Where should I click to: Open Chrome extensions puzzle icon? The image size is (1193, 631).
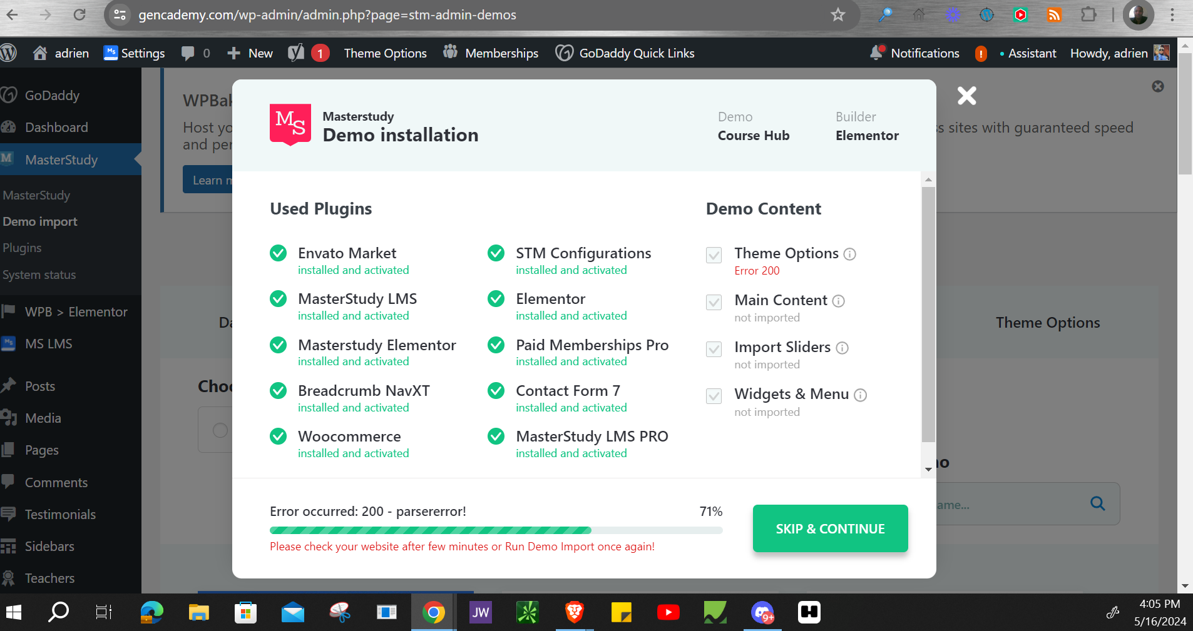tap(1088, 14)
